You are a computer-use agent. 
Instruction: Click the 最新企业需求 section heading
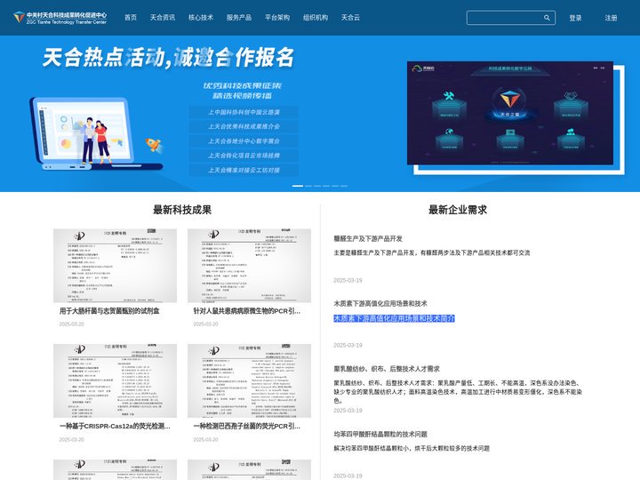(458, 210)
